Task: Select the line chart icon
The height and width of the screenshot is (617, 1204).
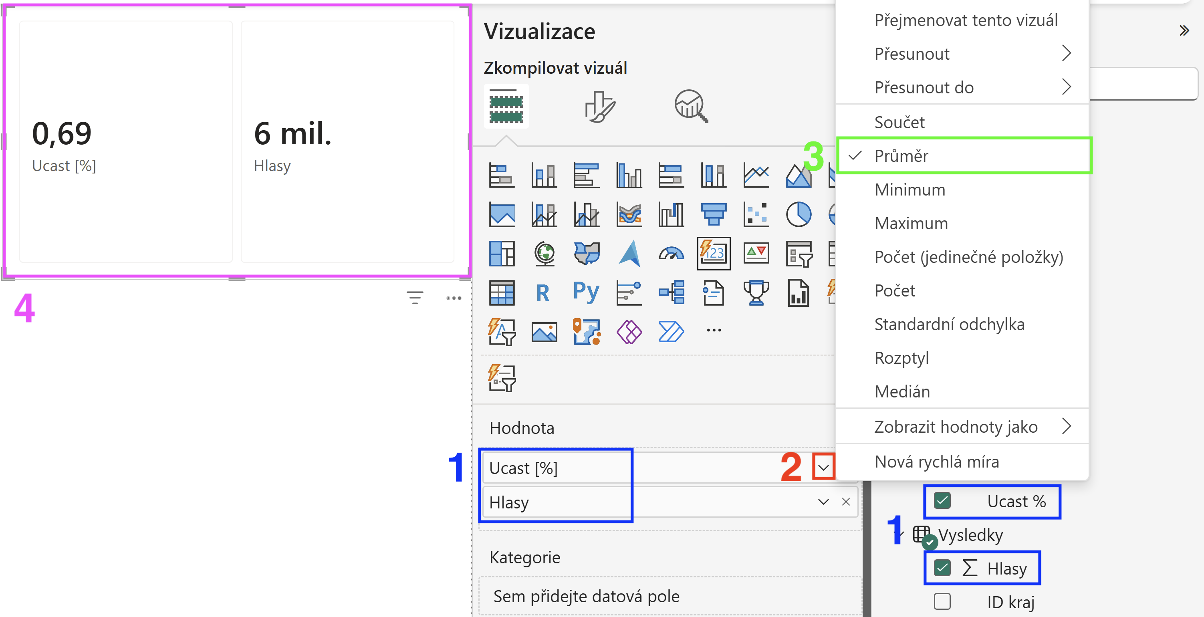Action: [756, 176]
